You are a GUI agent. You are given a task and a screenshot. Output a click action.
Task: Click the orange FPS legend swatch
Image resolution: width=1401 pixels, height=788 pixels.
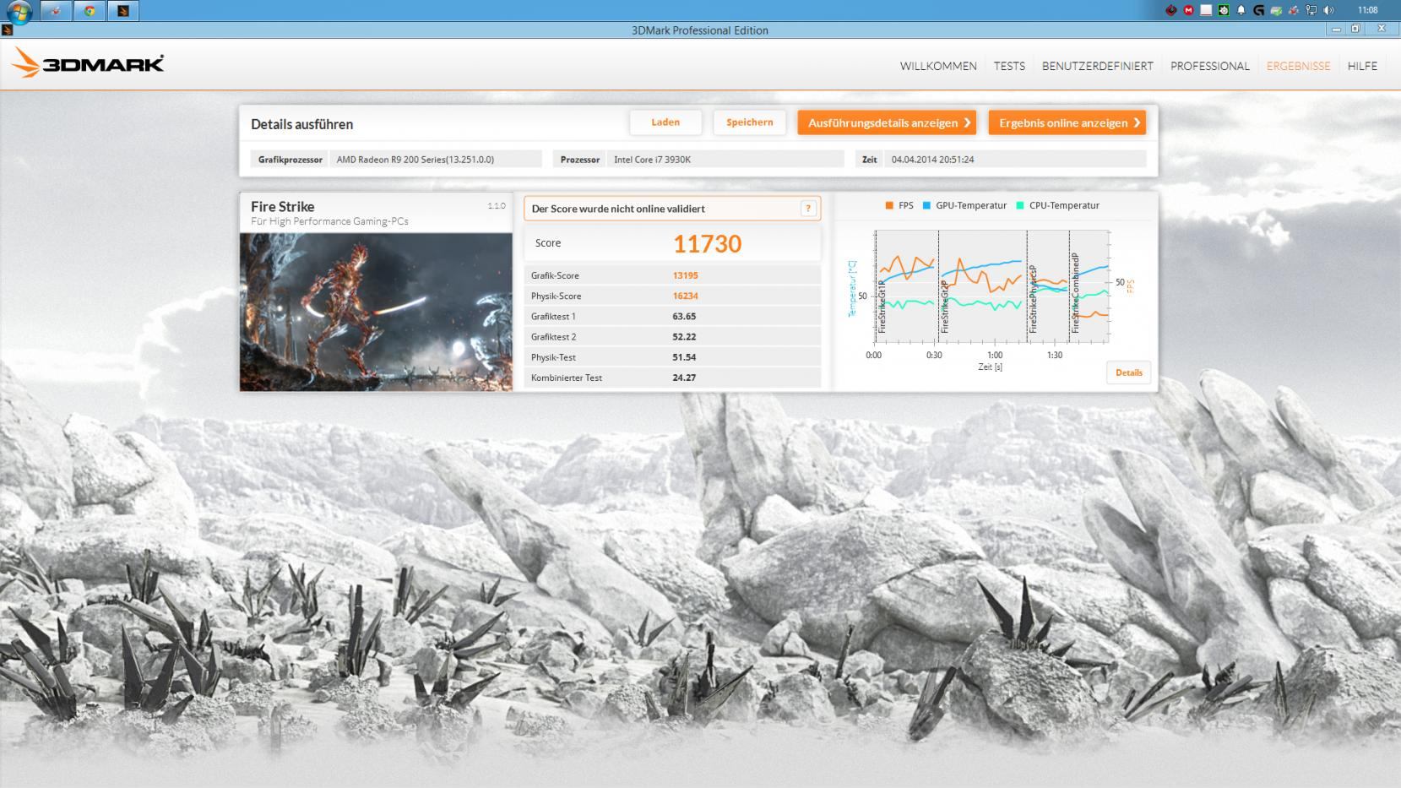(889, 205)
